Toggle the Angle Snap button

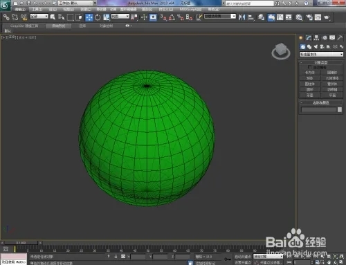point(172,17)
